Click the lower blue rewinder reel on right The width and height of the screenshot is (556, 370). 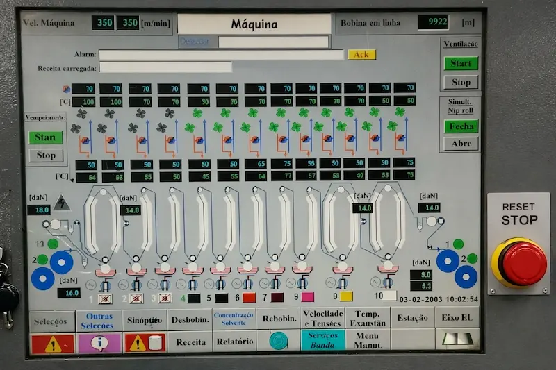466,277
